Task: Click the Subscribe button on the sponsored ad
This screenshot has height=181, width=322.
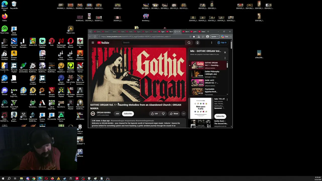Action: tap(220, 116)
